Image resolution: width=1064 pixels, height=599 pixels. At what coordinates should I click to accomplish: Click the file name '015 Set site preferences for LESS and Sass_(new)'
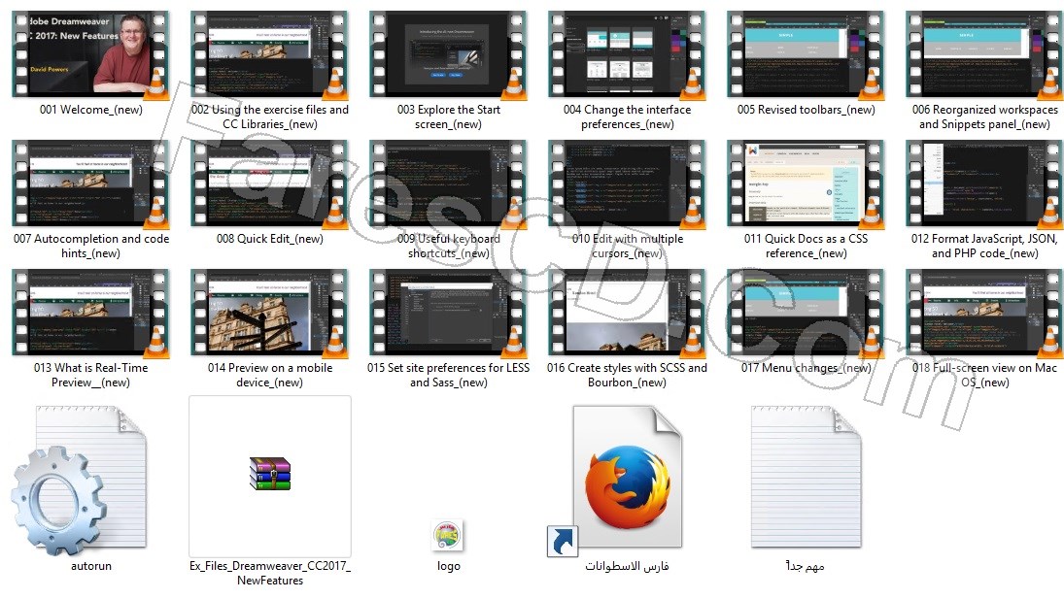click(x=449, y=375)
